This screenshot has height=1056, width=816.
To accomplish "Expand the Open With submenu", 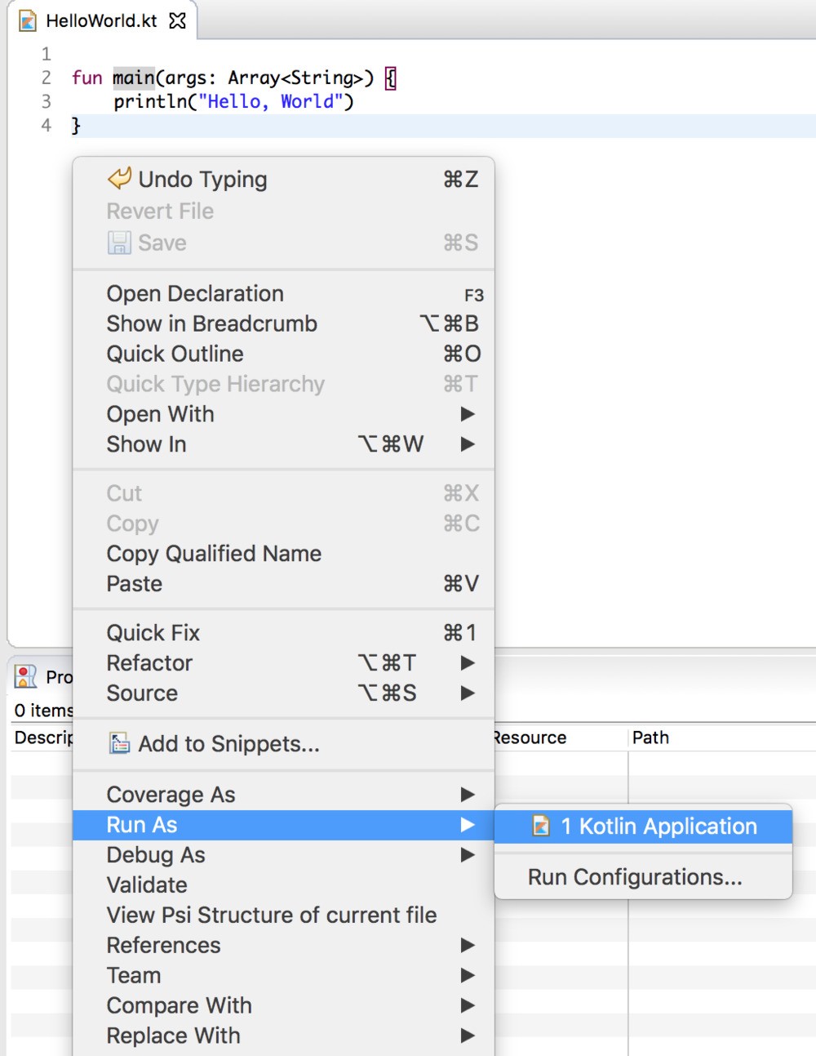I will pos(160,414).
